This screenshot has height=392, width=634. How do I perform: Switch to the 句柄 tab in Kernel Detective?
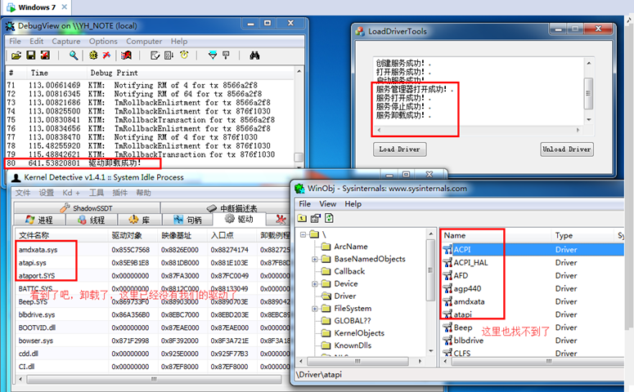click(x=187, y=220)
